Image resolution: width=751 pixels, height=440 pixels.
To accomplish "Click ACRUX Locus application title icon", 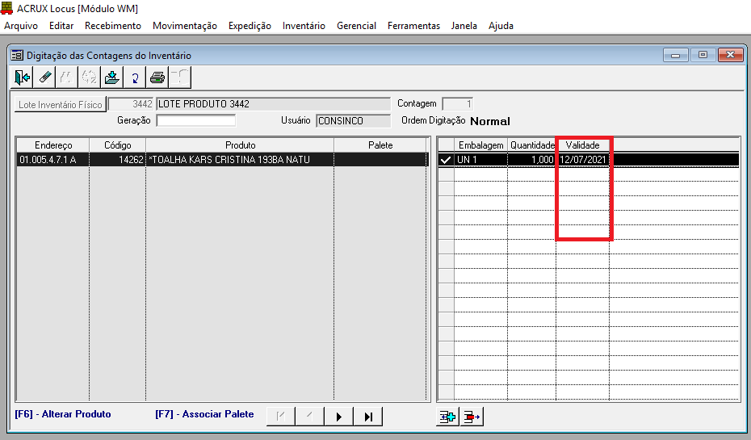I will 6,8.
